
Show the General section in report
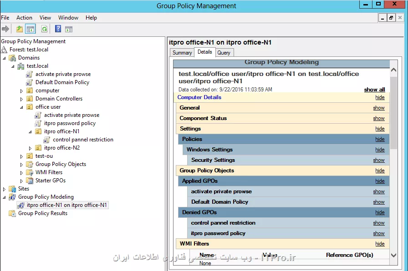[x=379, y=108]
